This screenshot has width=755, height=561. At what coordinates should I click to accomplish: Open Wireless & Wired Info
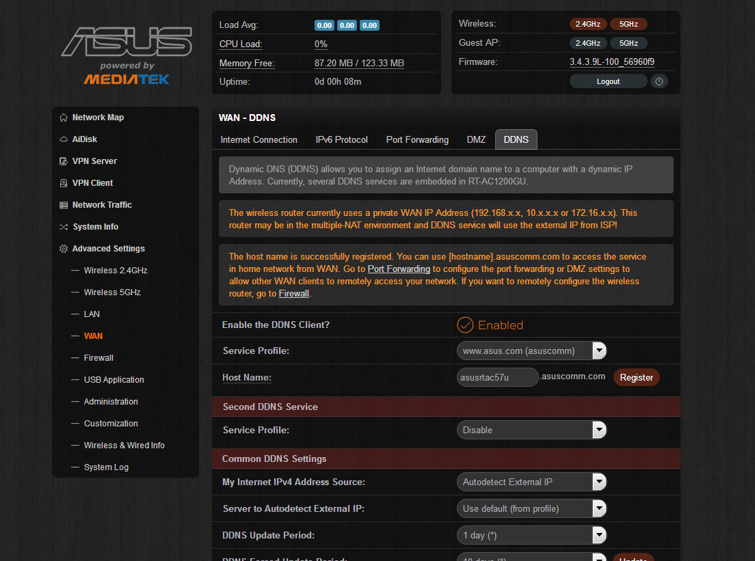click(x=124, y=445)
